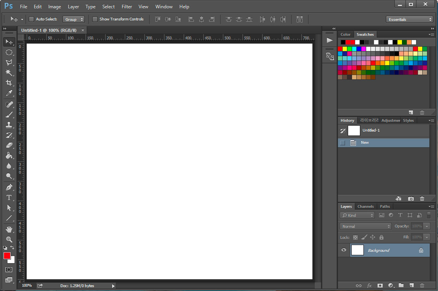
Task: Click the Background layer thumbnail
Action: tap(357, 250)
